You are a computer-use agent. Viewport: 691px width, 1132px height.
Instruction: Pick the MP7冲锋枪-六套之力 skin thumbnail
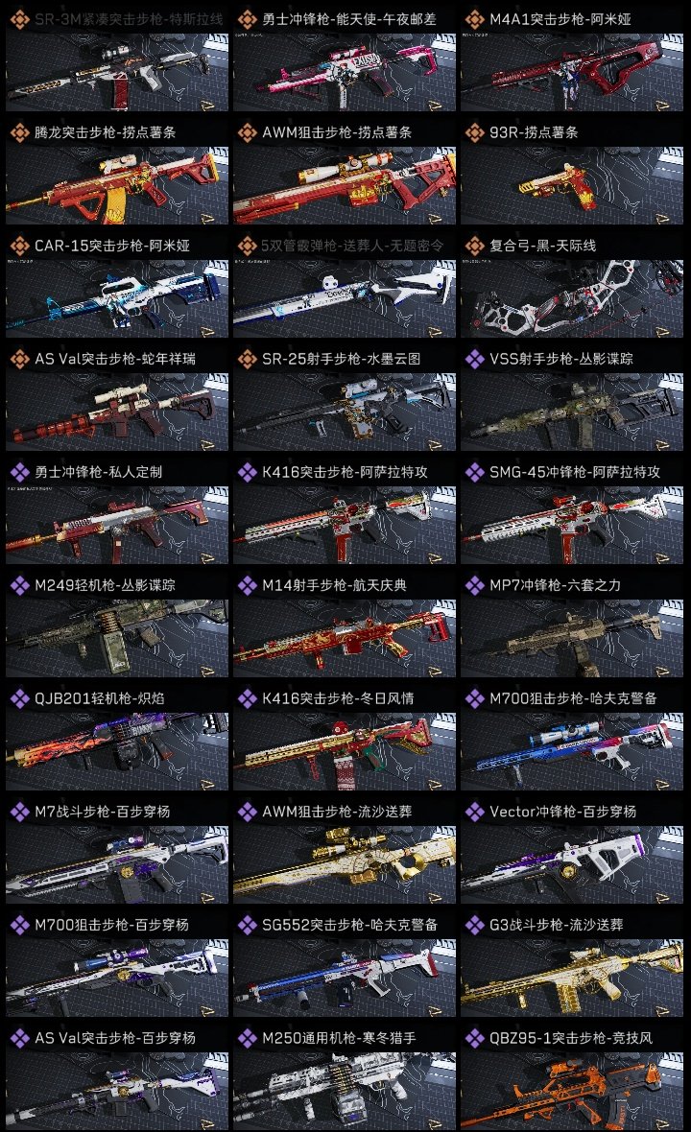pos(572,638)
